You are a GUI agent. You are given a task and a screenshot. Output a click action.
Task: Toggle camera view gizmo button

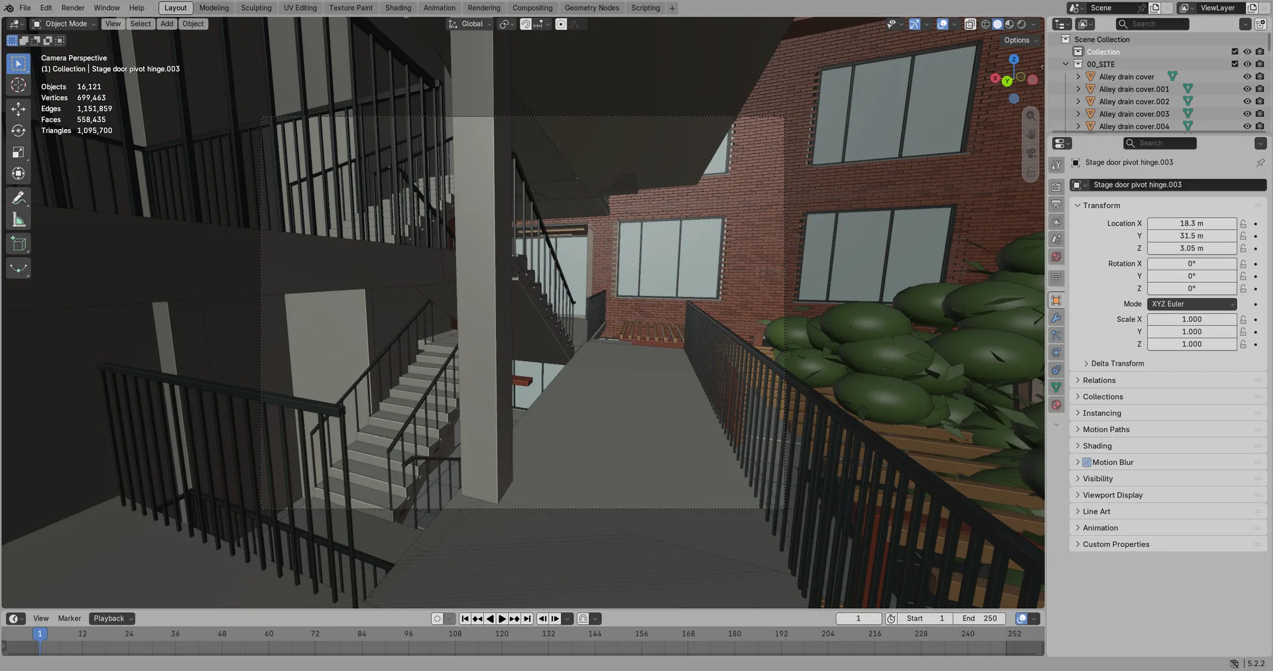point(1031,153)
